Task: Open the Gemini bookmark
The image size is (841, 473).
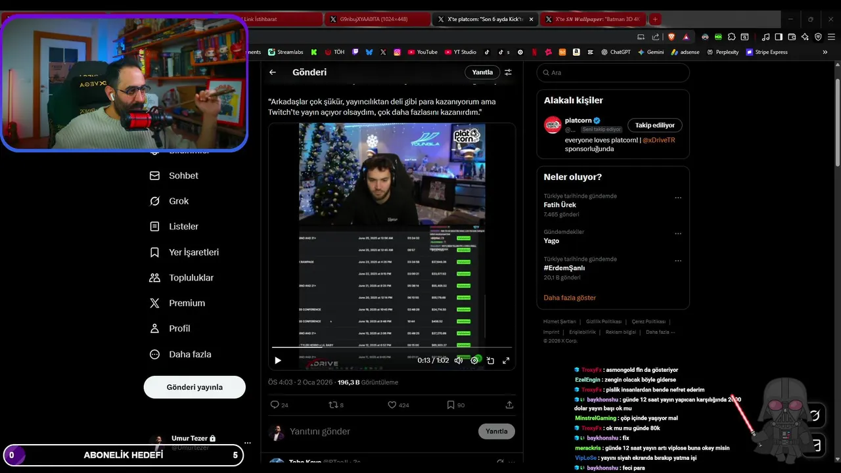Action: tap(650, 52)
